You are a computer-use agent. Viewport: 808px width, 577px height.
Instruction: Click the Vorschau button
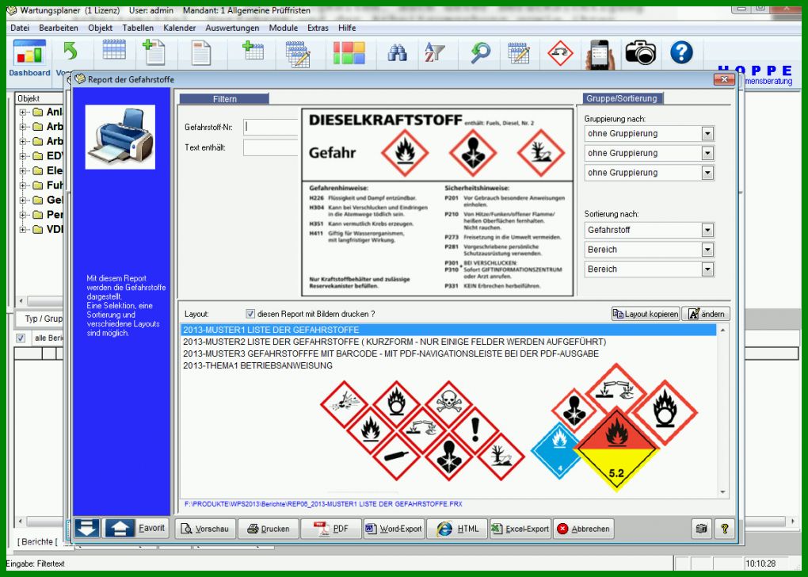206,529
